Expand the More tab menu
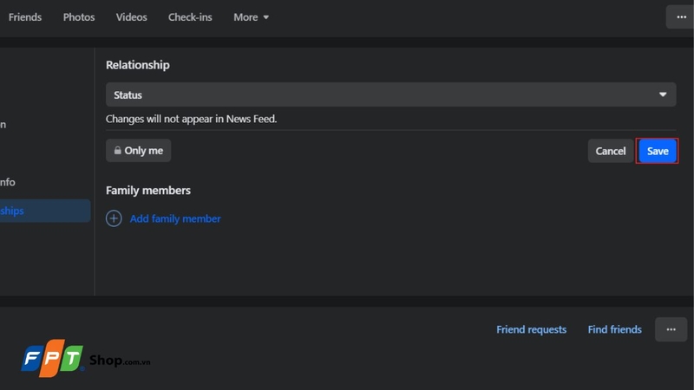 (251, 17)
